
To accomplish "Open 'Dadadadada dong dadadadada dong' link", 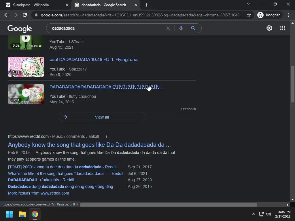I will [x=63, y=186].
